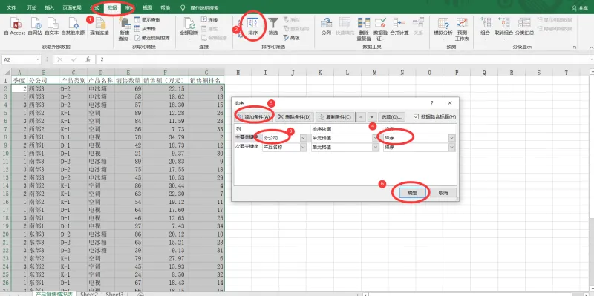Select header cell 销售额排名
The image size is (594, 296).
(206, 80)
